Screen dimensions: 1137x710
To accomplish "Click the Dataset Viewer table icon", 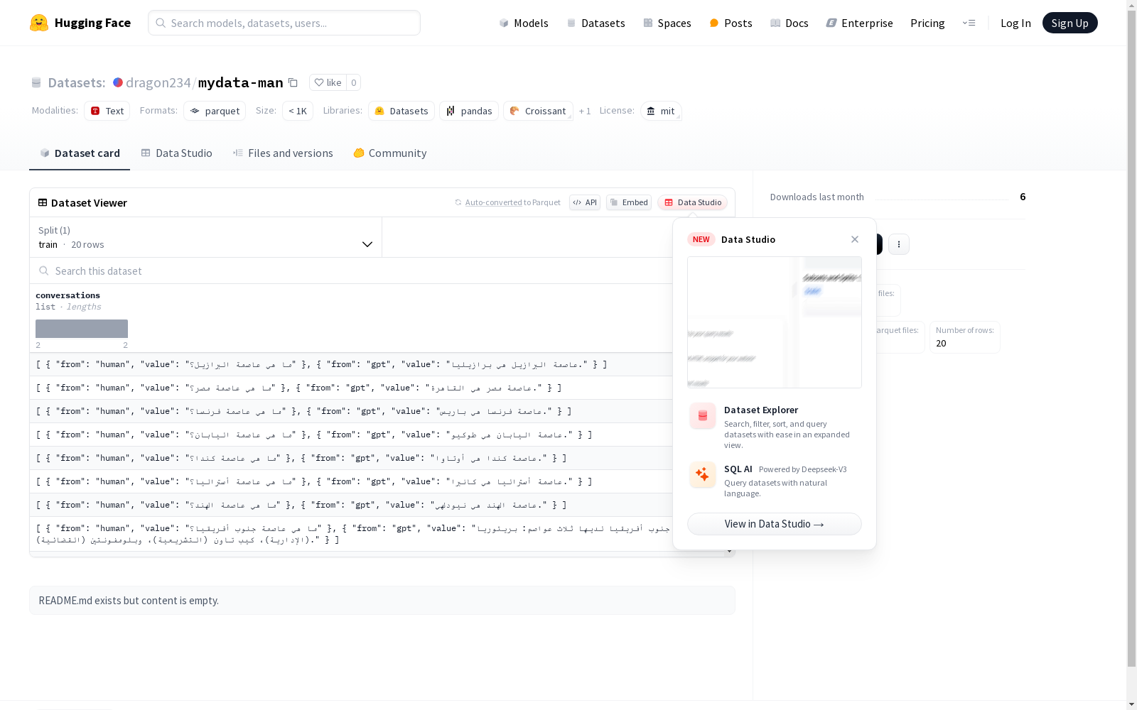I will pos(43,202).
